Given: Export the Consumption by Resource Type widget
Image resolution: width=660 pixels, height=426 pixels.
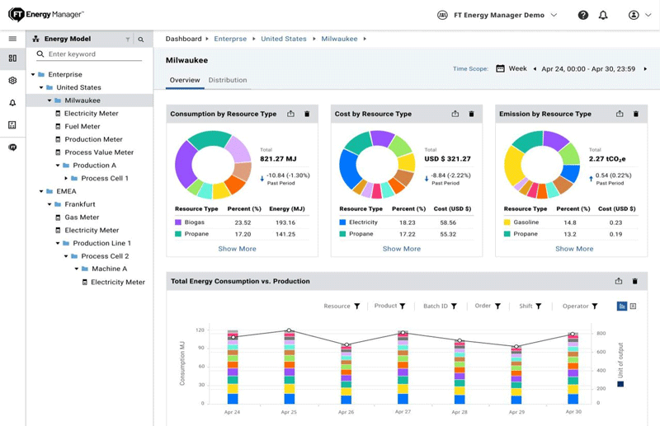Looking at the screenshot, I should [290, 114].
